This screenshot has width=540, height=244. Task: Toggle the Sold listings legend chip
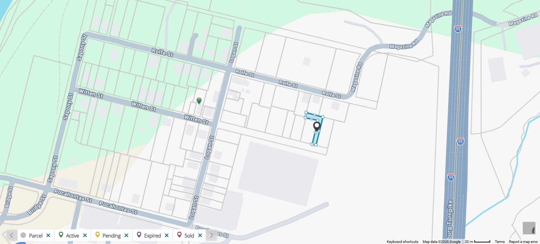click(x=186, y=235)
